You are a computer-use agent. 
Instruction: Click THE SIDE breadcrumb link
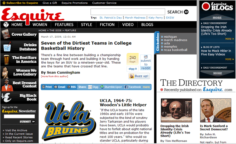(55, 31)
